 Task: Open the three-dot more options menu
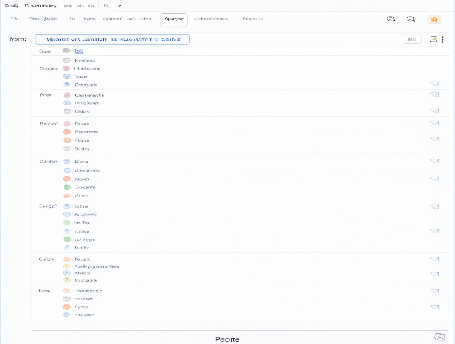pos(443,39)
